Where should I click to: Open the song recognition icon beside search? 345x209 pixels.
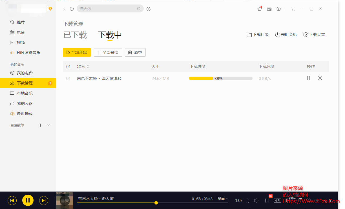(149, 9)
